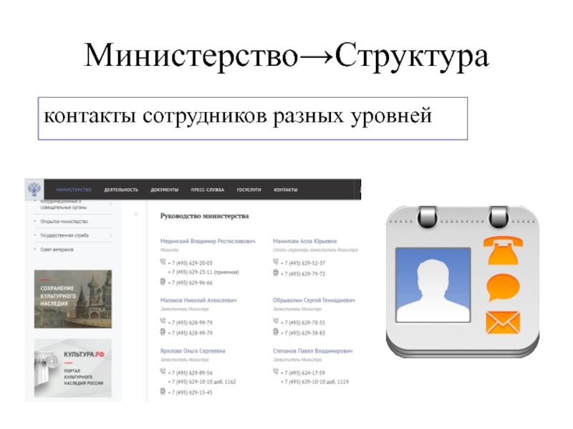
Task: Click the blue contact silhouette picture
Action: [435, 285]
